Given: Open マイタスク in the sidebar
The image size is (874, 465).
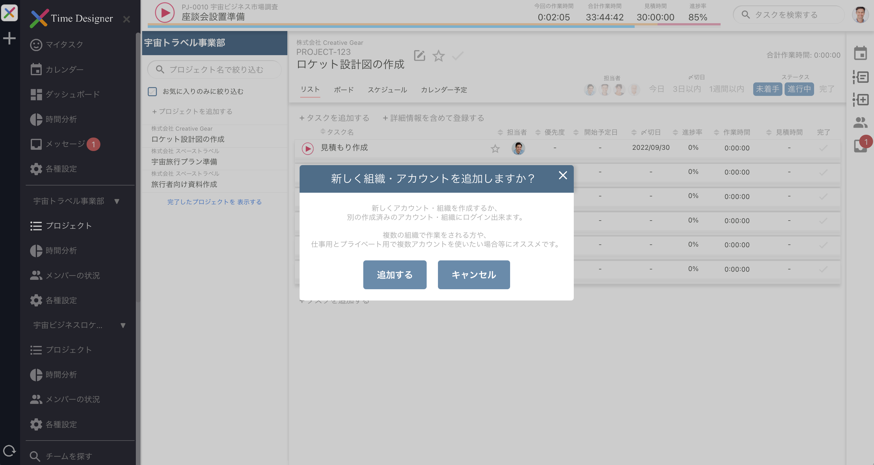Looking at the screenshot, I should pyautogui.click(x=63, y=44).
